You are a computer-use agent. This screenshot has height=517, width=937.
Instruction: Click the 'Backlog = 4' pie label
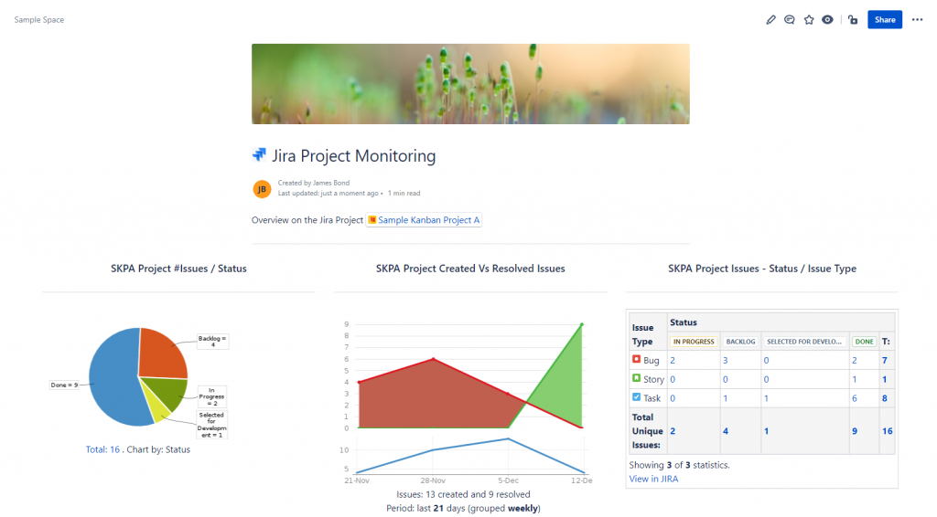(x=212, y=341)
